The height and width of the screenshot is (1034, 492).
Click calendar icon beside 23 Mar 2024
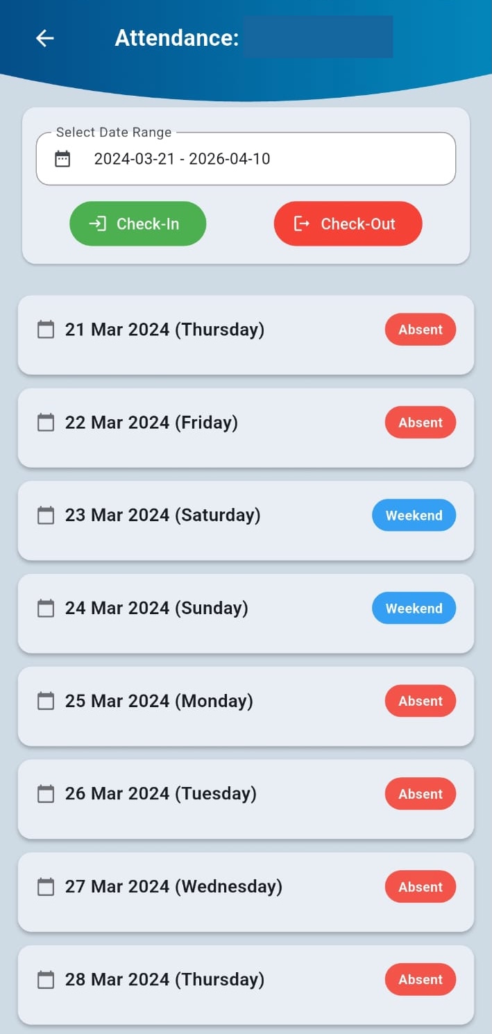click(x=46, y=516)
